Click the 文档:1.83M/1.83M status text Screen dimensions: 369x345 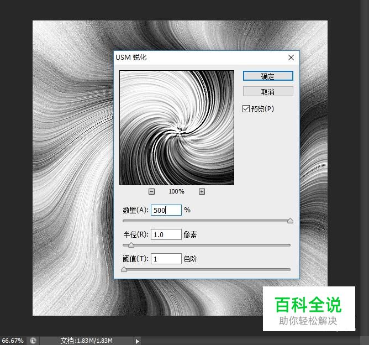pyautogui.click(x=86, y=341)
